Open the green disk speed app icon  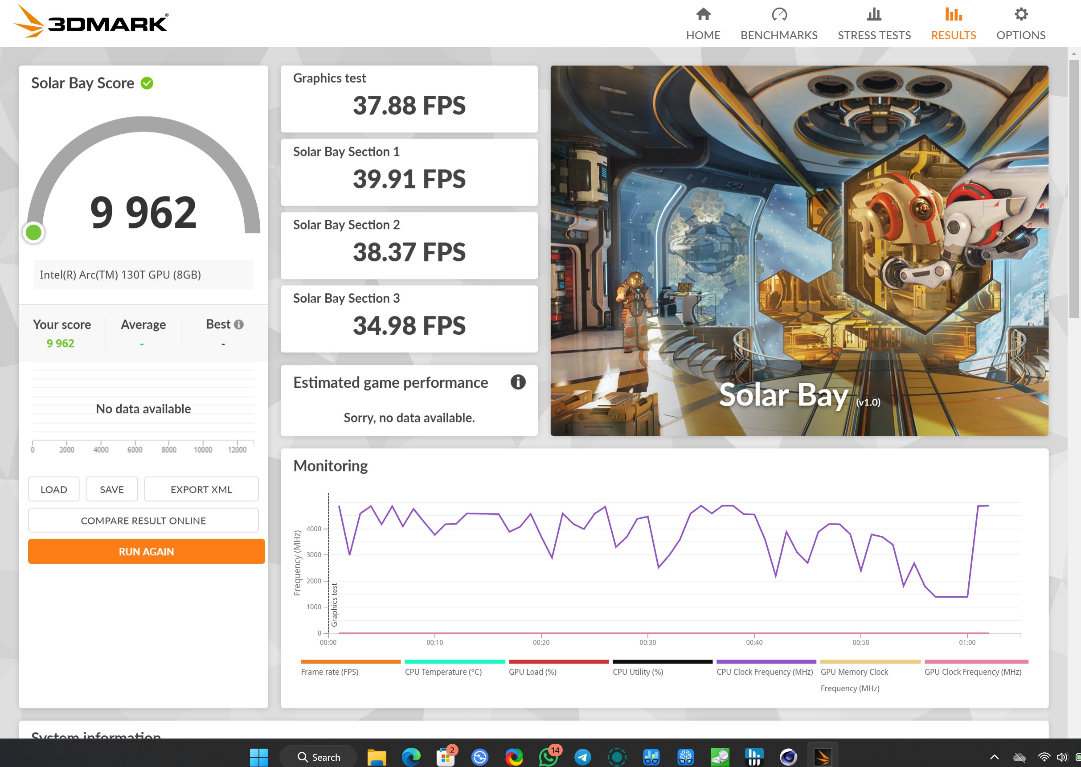tap(720, 757)
